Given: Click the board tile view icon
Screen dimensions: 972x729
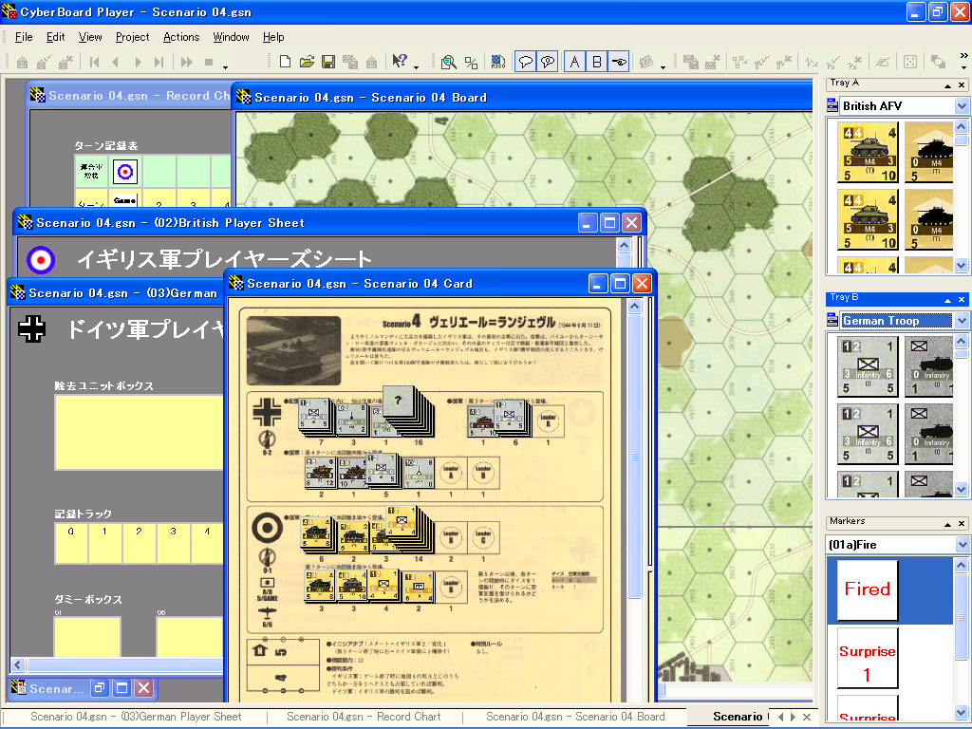Looking at the screenshot, I should click(x=497, y=62).
